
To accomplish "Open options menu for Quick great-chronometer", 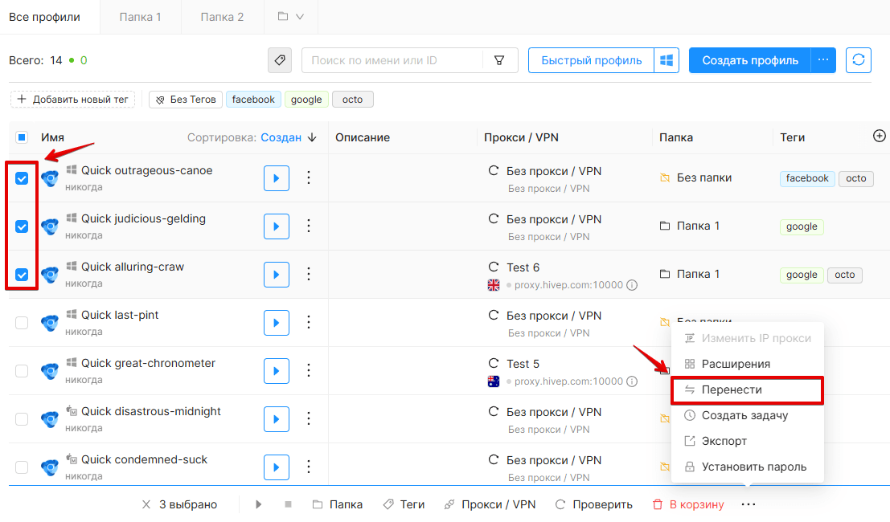I will coord(309,371).
